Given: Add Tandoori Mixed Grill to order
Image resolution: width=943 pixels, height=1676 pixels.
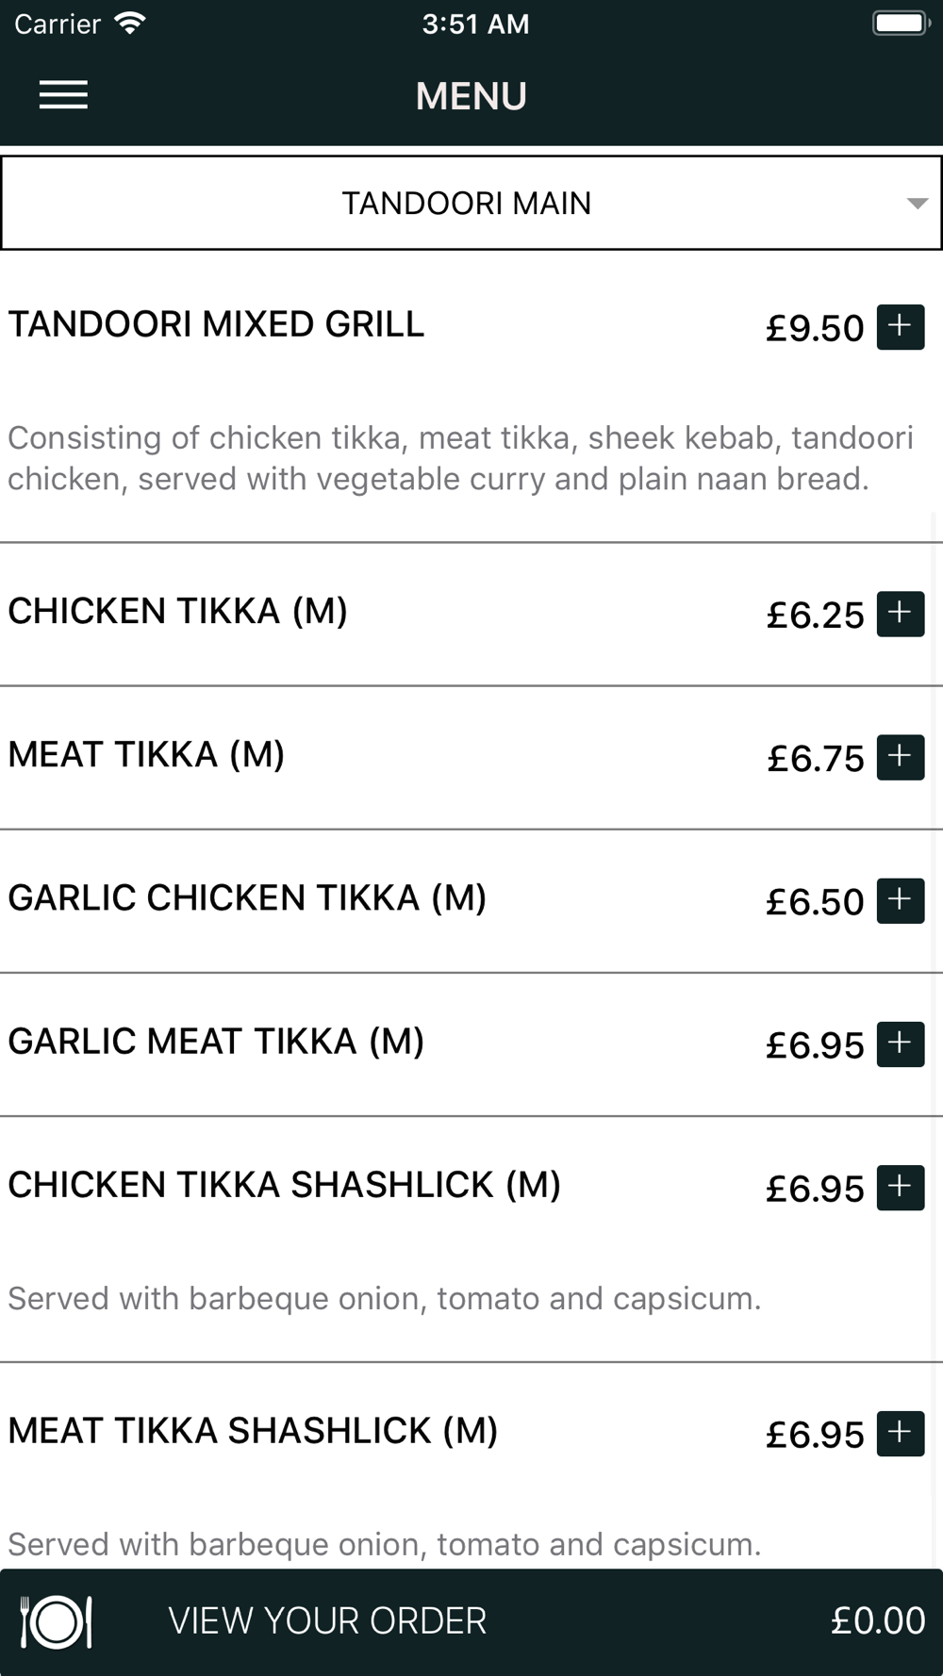Looking at the screenshot, I should click(x=901, y=327).
